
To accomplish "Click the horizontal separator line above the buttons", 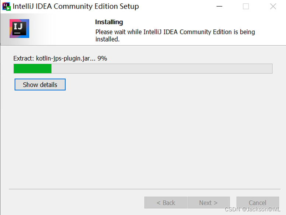I will point(144,189).
